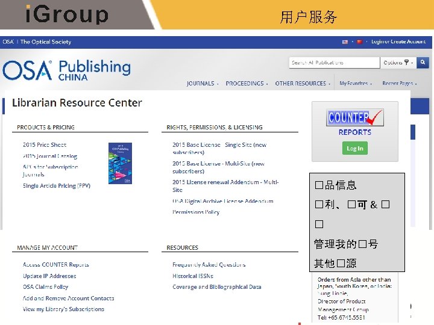This screenshot has height=325, width=434.
Task: Click the Librarian Resource Center heading
Action: [x=77, y=103]
